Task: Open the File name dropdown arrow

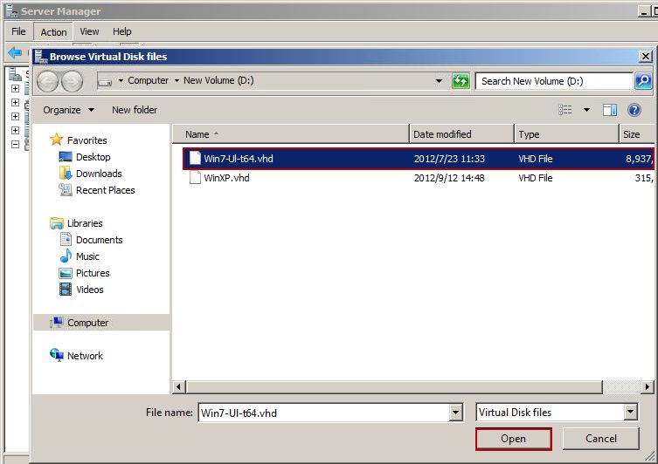Action: [456, 413]
